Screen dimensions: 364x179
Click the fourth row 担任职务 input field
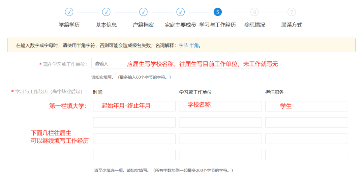coord(306,155)
